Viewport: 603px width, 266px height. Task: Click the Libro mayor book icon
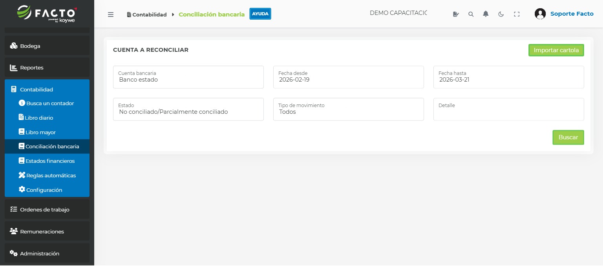pos(22,132)
